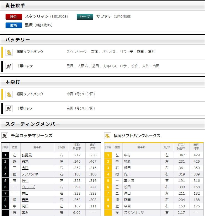Click Chiba Lotte logo in Battery section
205x216 pixels.
9,67
